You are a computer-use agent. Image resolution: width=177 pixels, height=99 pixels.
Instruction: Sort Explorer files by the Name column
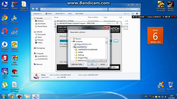pyautogui.click(x=56, y=17)
